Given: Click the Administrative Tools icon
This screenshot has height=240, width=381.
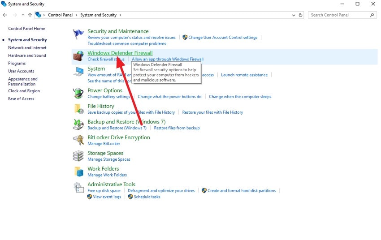Looking at the screenshot, I should [78, 188].
